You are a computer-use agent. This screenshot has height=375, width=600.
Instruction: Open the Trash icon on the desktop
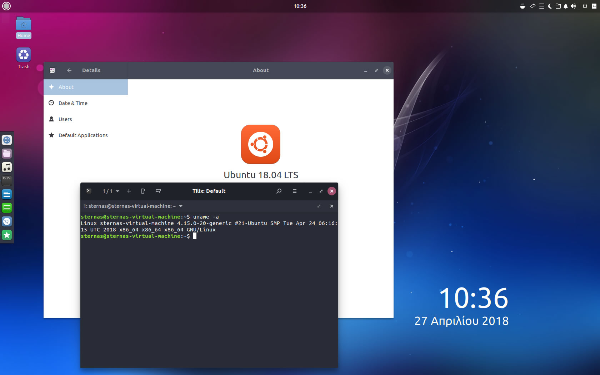[x=24, y=58]
